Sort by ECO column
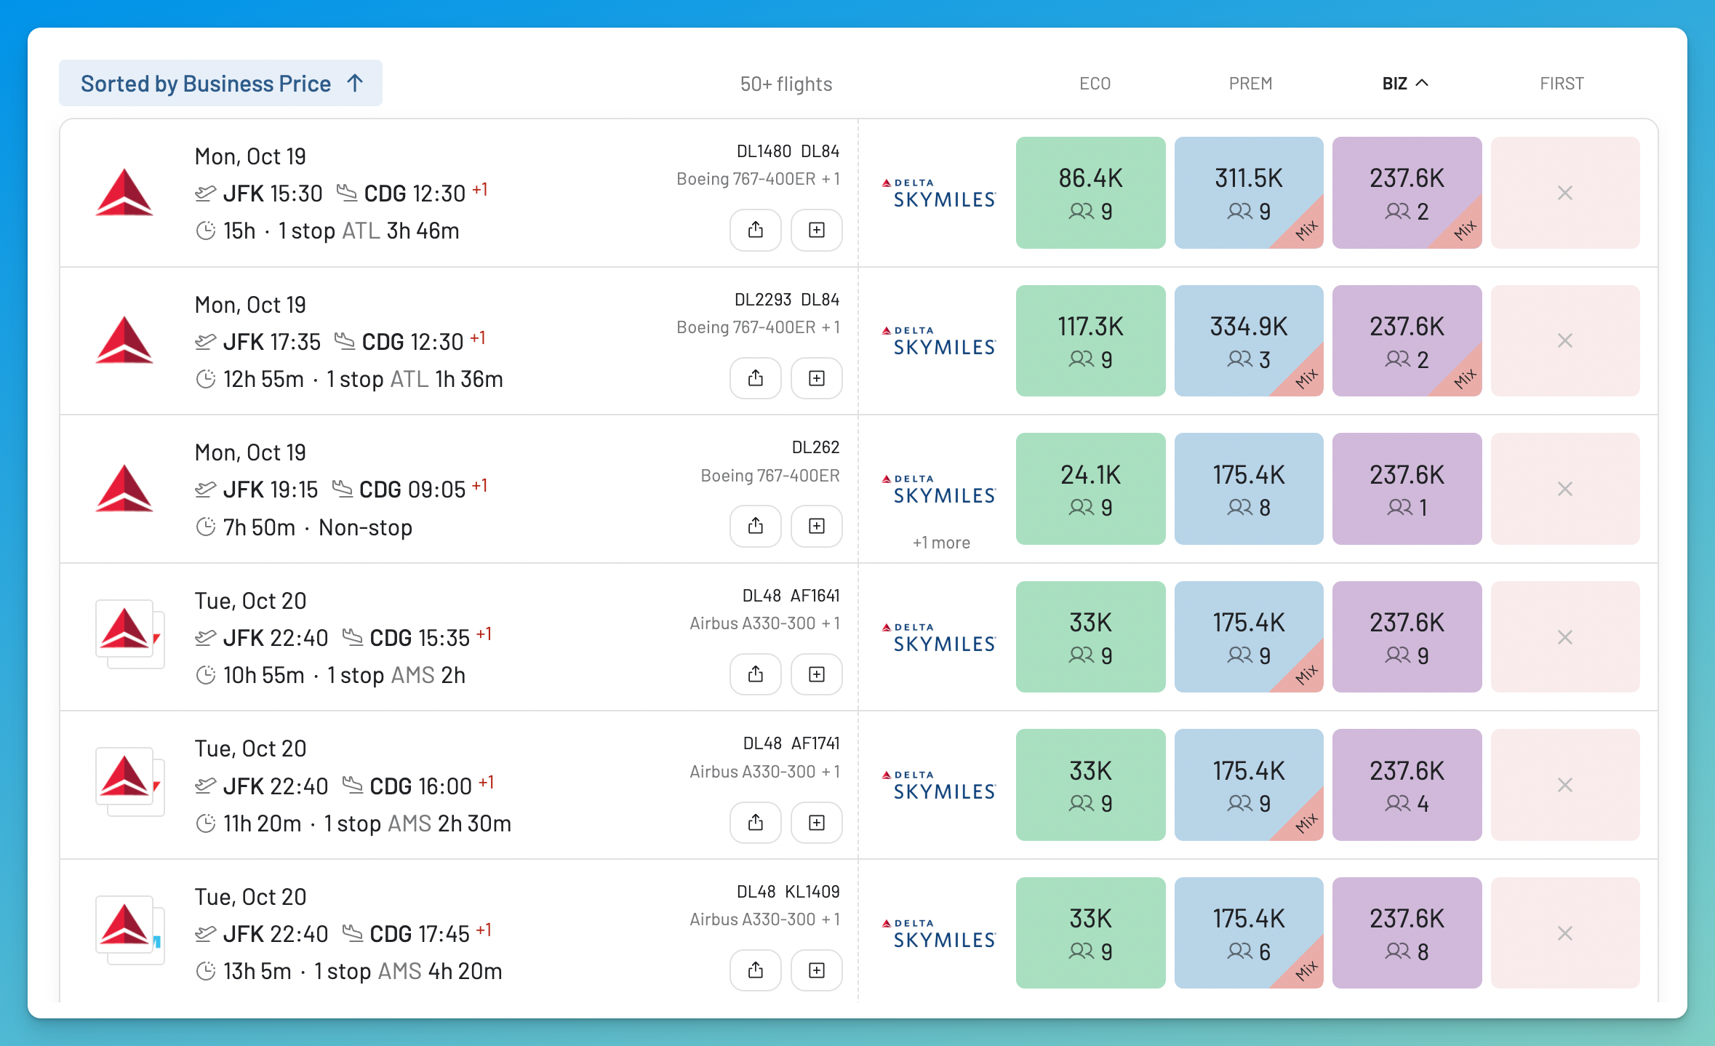 1095,83
